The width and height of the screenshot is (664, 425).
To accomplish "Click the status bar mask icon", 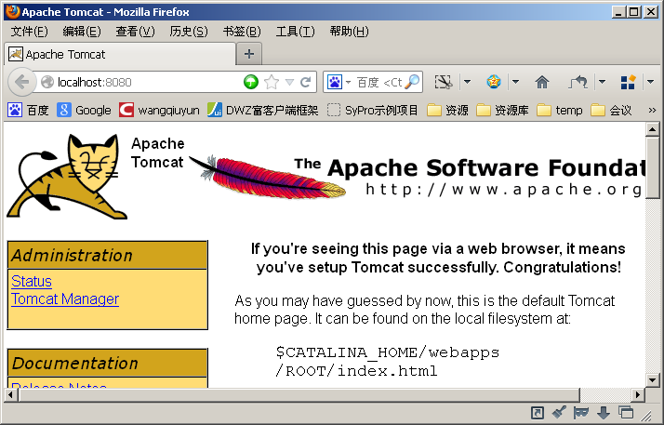I will (x=580, y=412).
